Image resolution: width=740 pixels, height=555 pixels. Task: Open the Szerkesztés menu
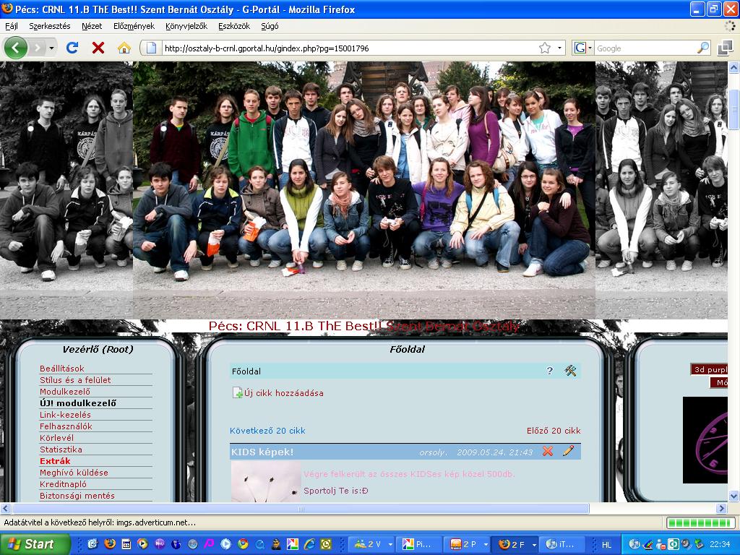tap(50, 26)
